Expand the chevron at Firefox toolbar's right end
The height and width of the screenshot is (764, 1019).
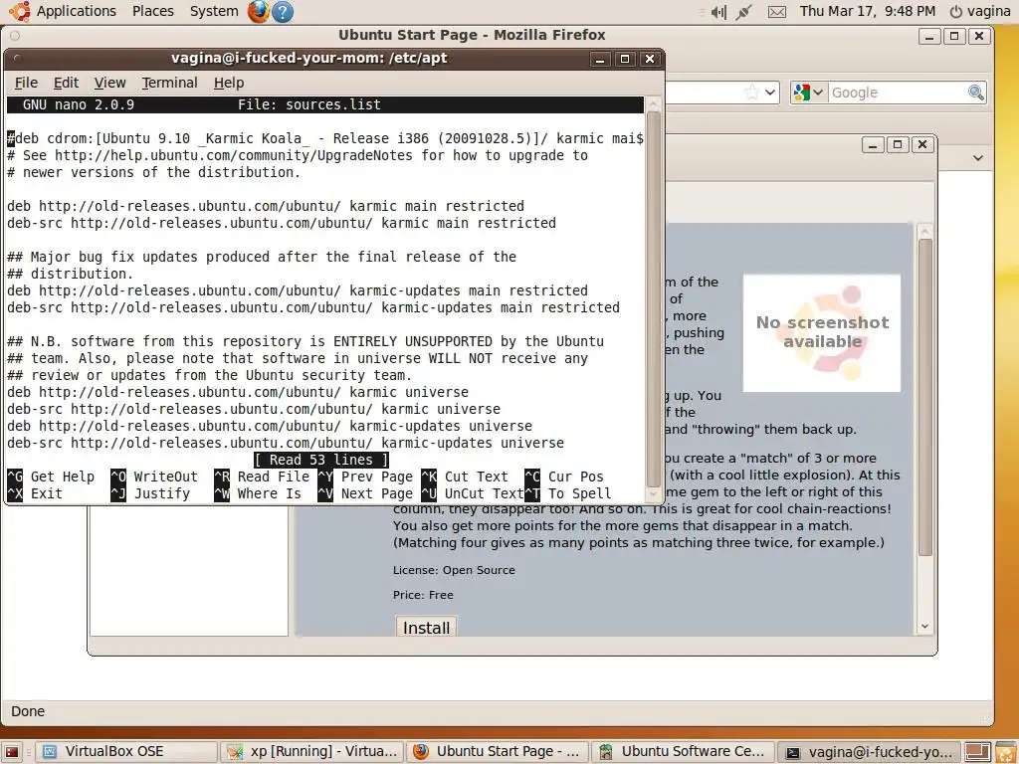click(978, 158)
